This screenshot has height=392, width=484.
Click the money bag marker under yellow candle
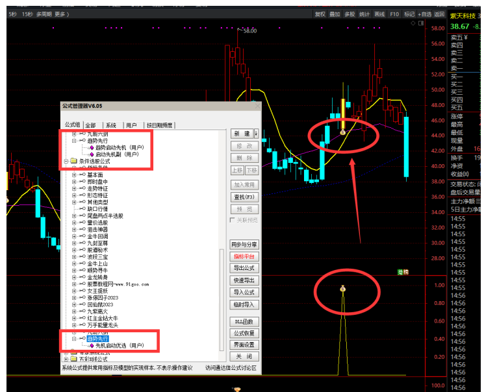(x=342, y=132)
